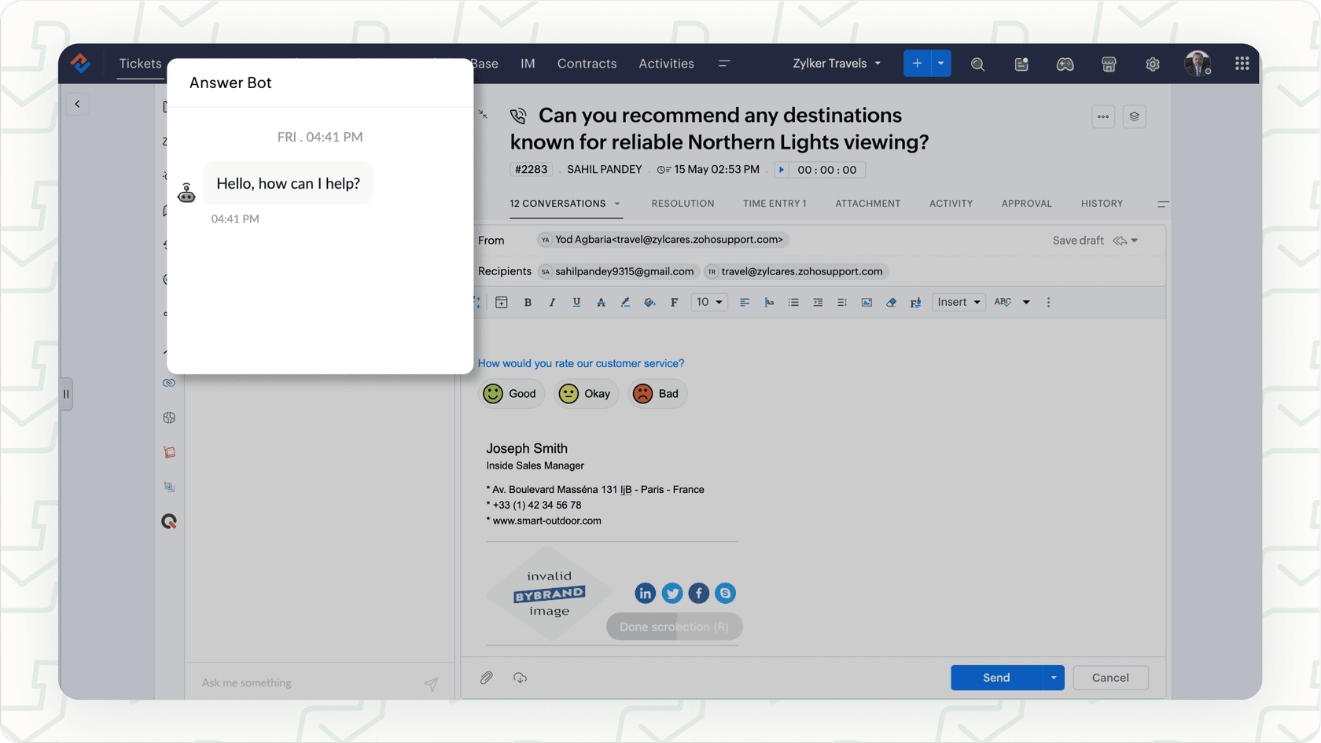The image size is (1321, 743).
Task: Toggle italic formatting in the editor
Action: 552,302
